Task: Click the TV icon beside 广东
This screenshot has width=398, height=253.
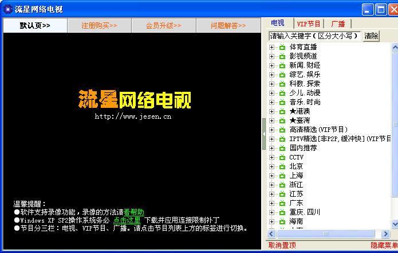Action: [282, 203]
